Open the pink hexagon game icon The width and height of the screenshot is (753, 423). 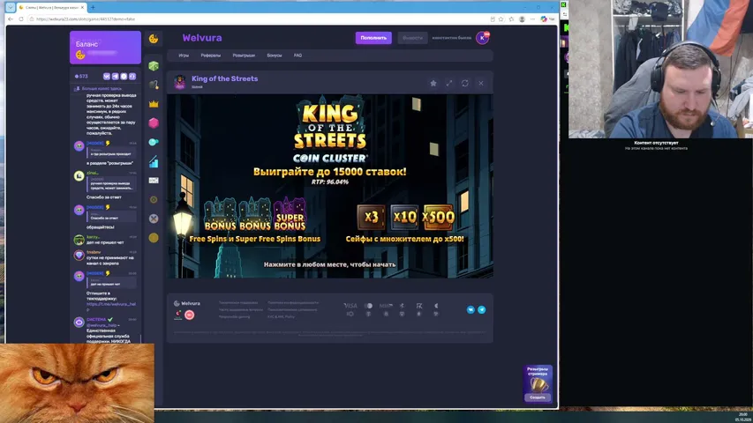coord(154,122)
